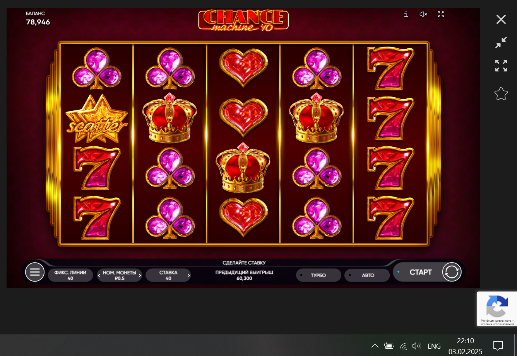Click the circular spin arrows icon

452,272
